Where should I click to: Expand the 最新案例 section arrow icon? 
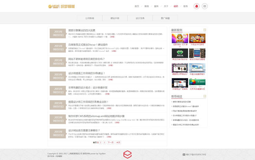(x=205, y=30)
